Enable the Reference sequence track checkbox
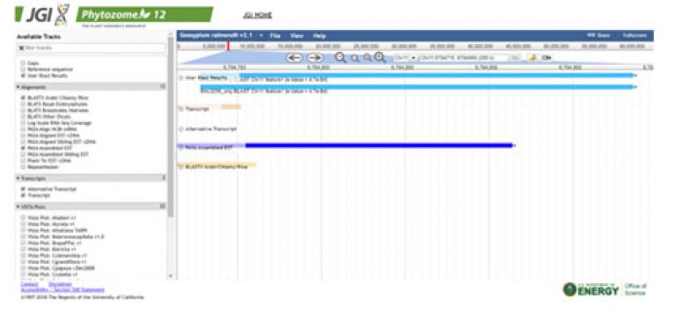This screenshot has height=321, width=676. [x=23, y=69]
